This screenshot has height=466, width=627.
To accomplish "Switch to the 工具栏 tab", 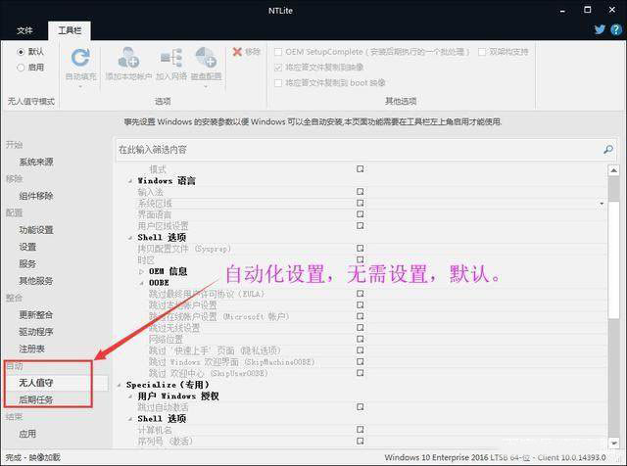I will 70,30.
